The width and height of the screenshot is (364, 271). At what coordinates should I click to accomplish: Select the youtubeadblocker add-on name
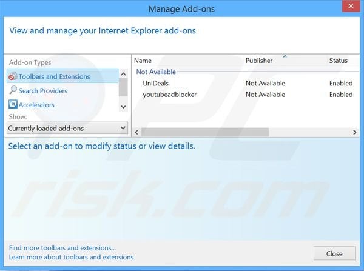169,95
